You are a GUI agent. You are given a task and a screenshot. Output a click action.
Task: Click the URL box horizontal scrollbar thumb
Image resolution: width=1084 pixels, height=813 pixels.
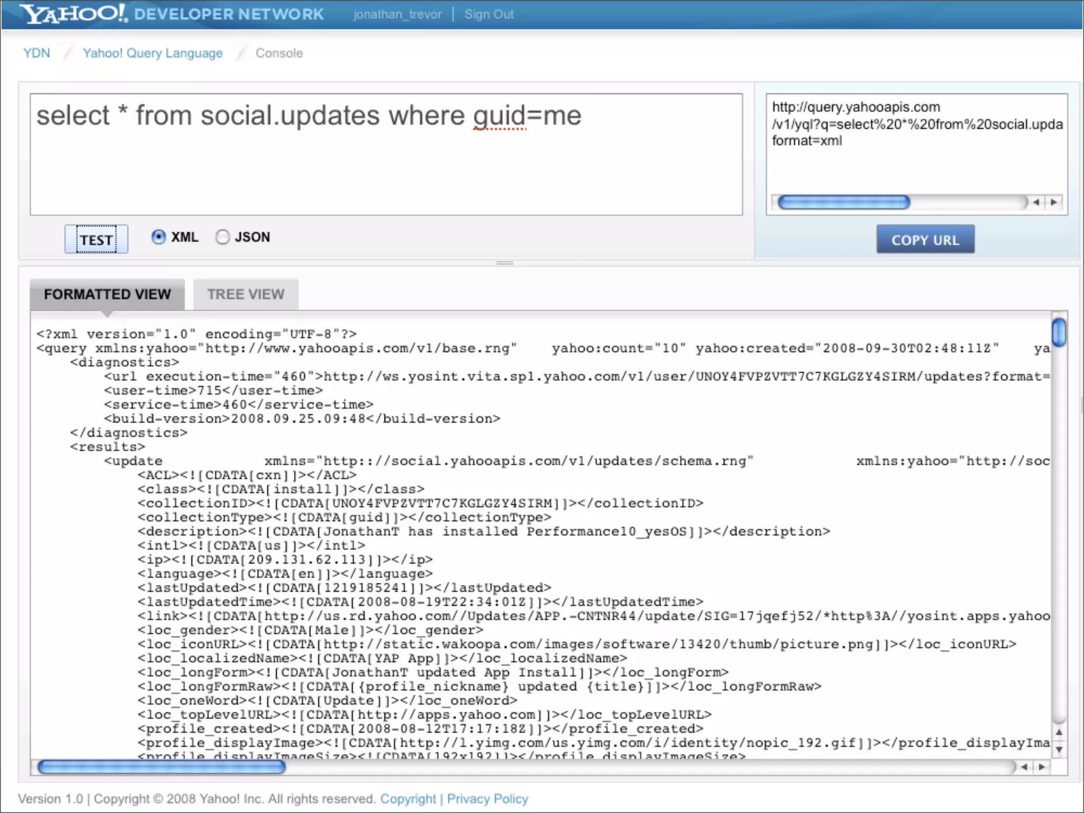(x=844, y=202)
